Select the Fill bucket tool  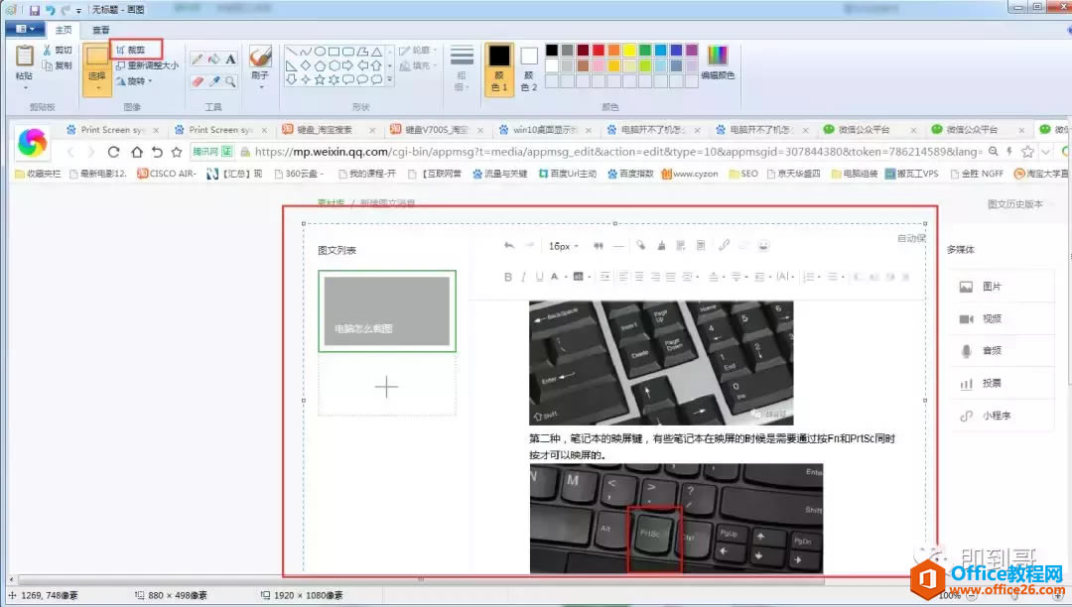(x=214, y=60)
